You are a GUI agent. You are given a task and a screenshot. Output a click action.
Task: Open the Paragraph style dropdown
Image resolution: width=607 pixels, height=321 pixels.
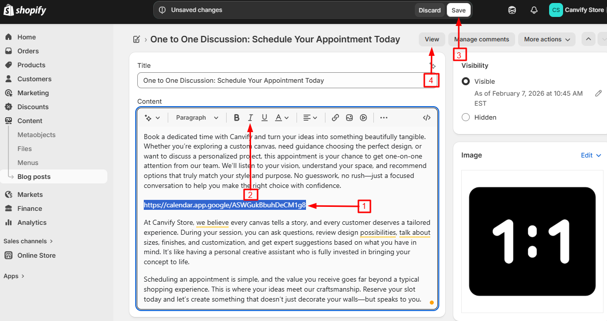(x=197, y=118)
